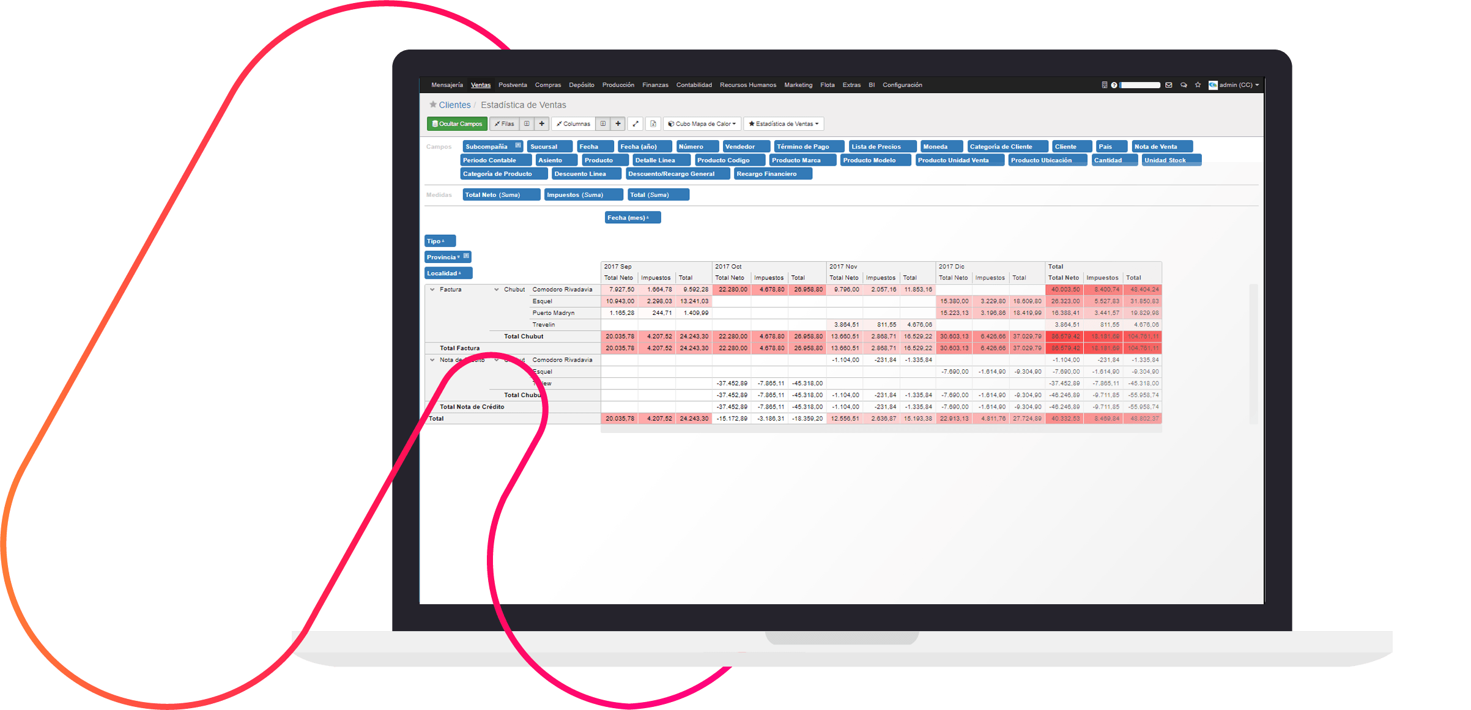Screen dimensions: 1471x710
Task: Click the admin avatar image
Action: click(1213, 85)
